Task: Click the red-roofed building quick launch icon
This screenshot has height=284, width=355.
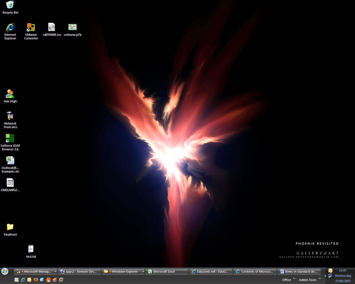Action: (x=55, y=280)
